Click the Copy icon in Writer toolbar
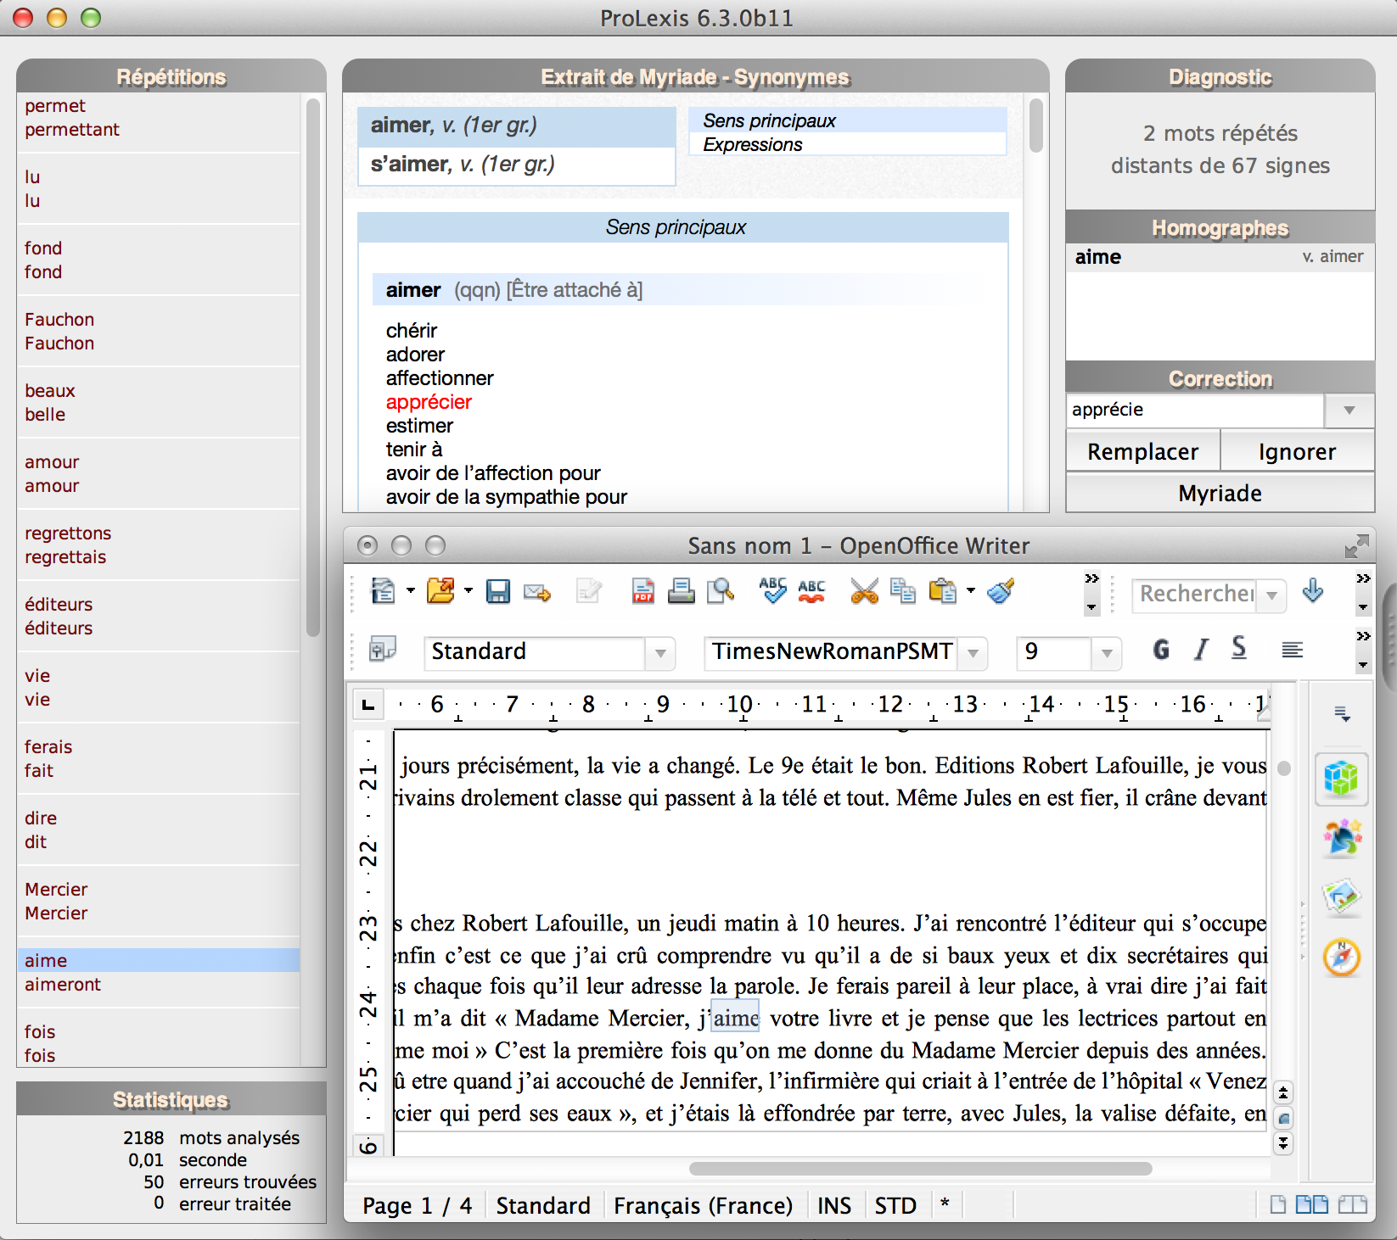The image size is (1397, 1240). pos(902,590)
